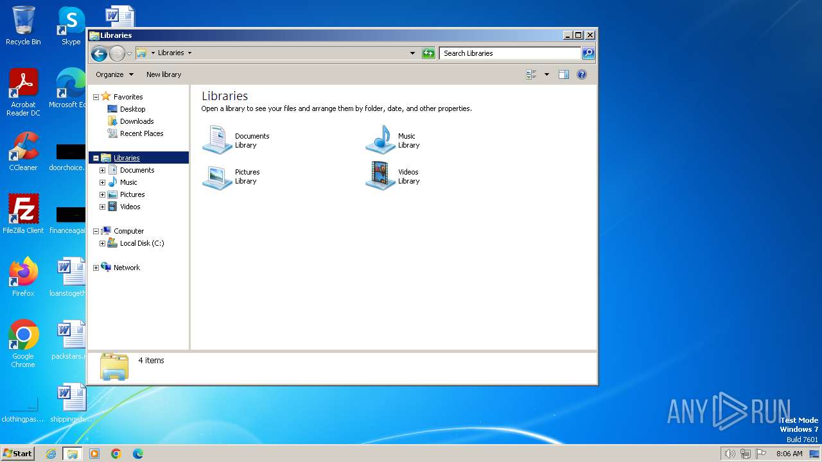Expand the Videos tree node
Screen dimensions: 822x462
click(102, 207)
